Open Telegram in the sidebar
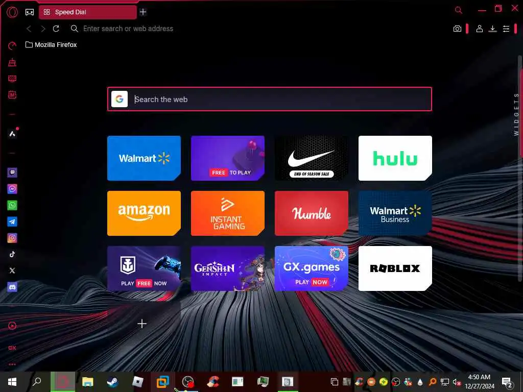This screenshot has width=523, height=392. [12, 222]
